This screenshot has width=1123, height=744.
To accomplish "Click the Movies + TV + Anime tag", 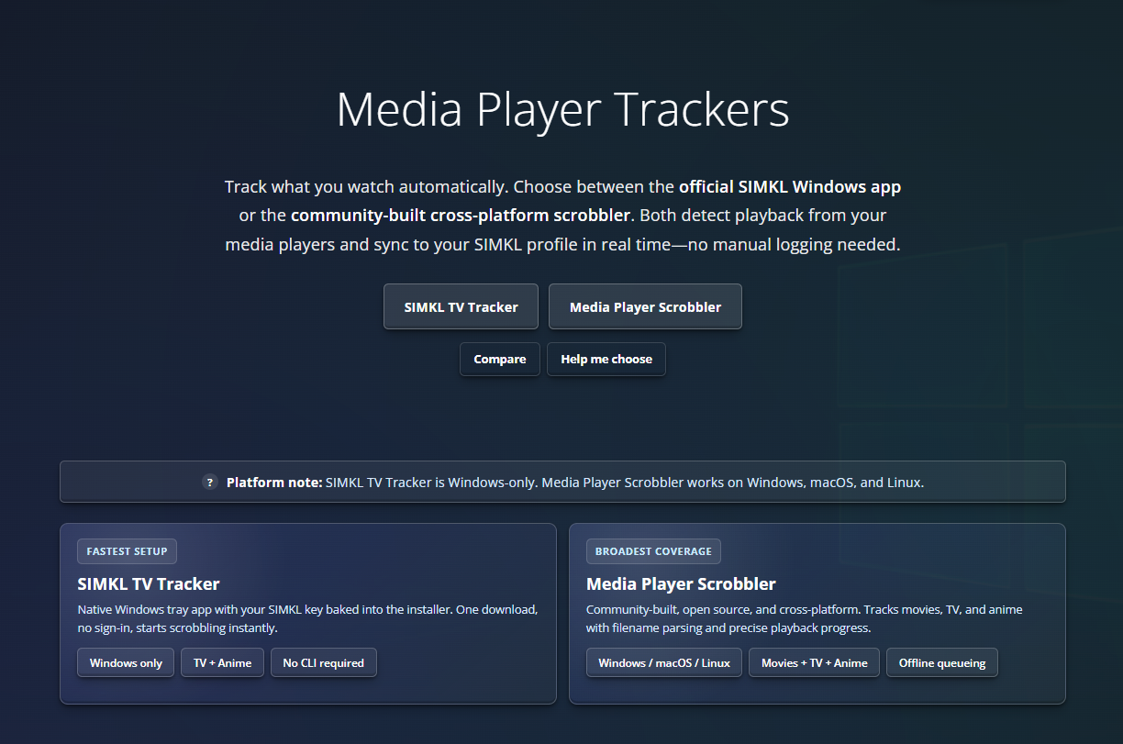I will point(814,662).
